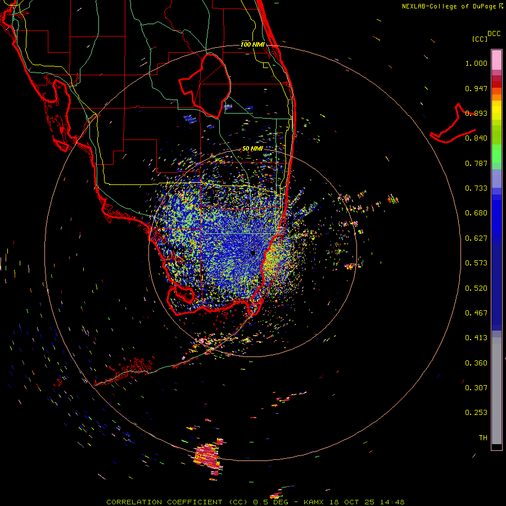
Task: Click the 100 NMI range ring label
Action: click(252, 44)
